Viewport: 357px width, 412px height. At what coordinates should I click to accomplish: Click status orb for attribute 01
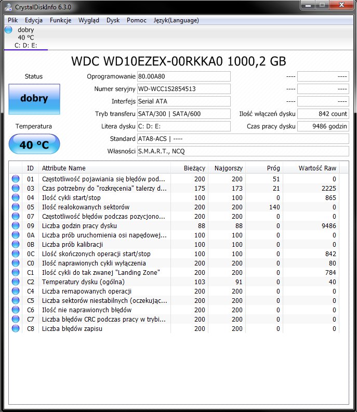tap(16, 179)
